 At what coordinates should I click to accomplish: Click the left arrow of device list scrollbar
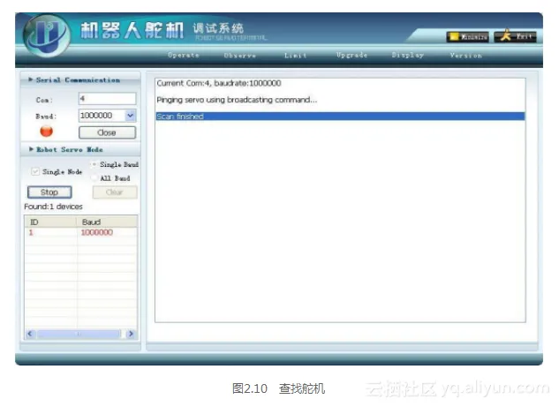[30, 334]
